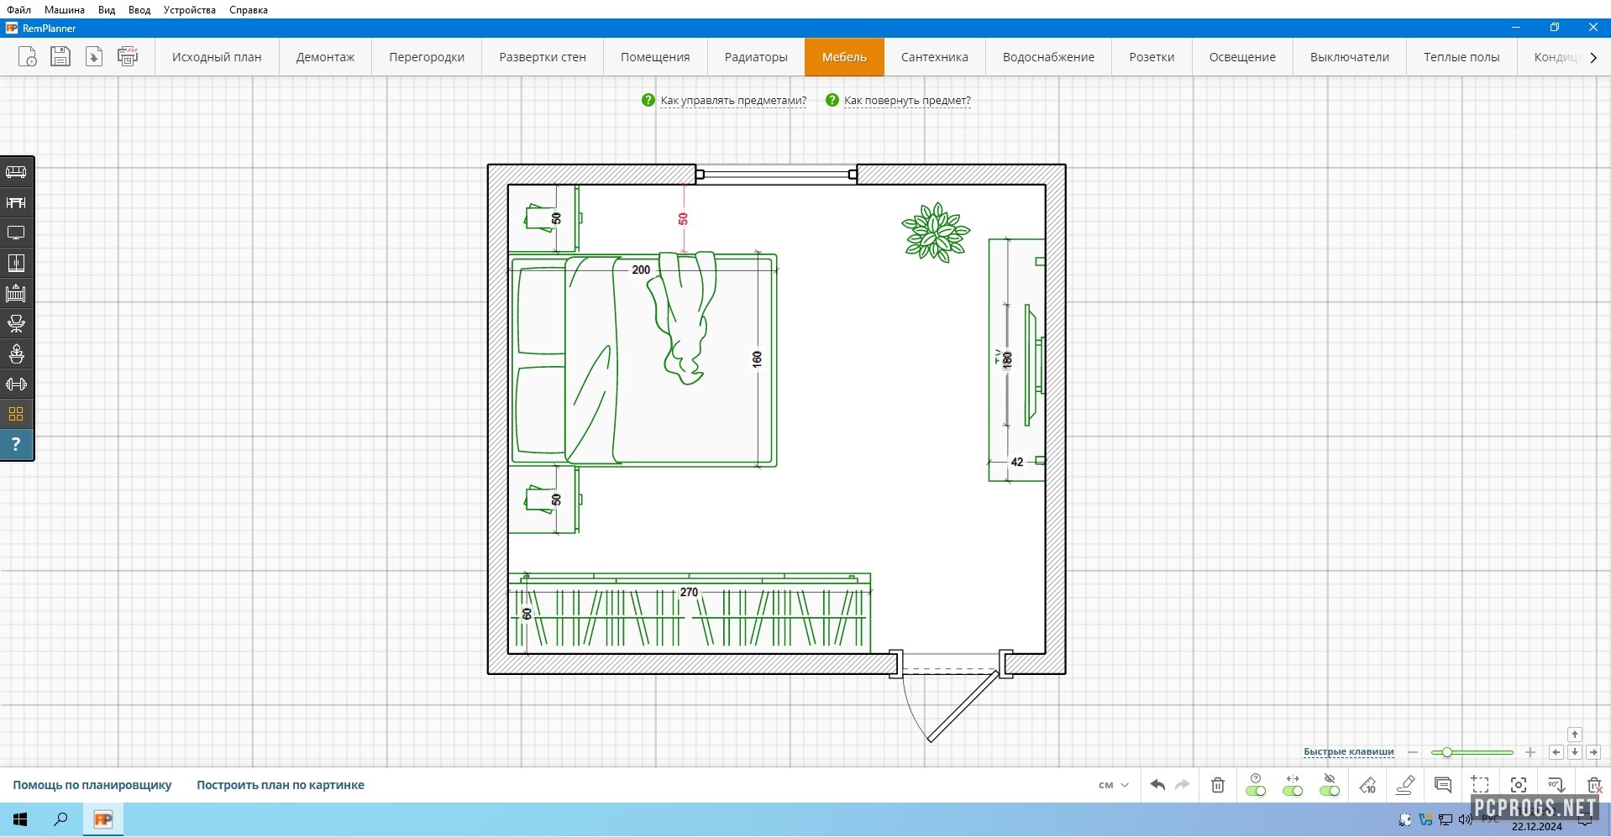
Task: Pan the canvas left with arrow
Action: (1556, 752)
